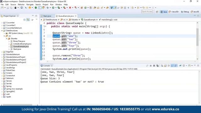This screenshot has height=113, width=201.
Task: Expand the EdgeTest project node
Action: click(x=2, y=52)
